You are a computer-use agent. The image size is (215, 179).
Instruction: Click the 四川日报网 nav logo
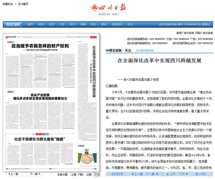click(13, 24)
